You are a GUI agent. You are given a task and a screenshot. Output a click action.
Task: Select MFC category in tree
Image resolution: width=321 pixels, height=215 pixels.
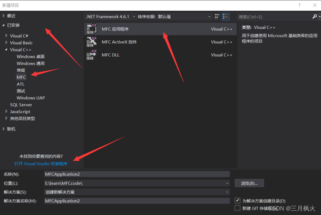(21, 77)
